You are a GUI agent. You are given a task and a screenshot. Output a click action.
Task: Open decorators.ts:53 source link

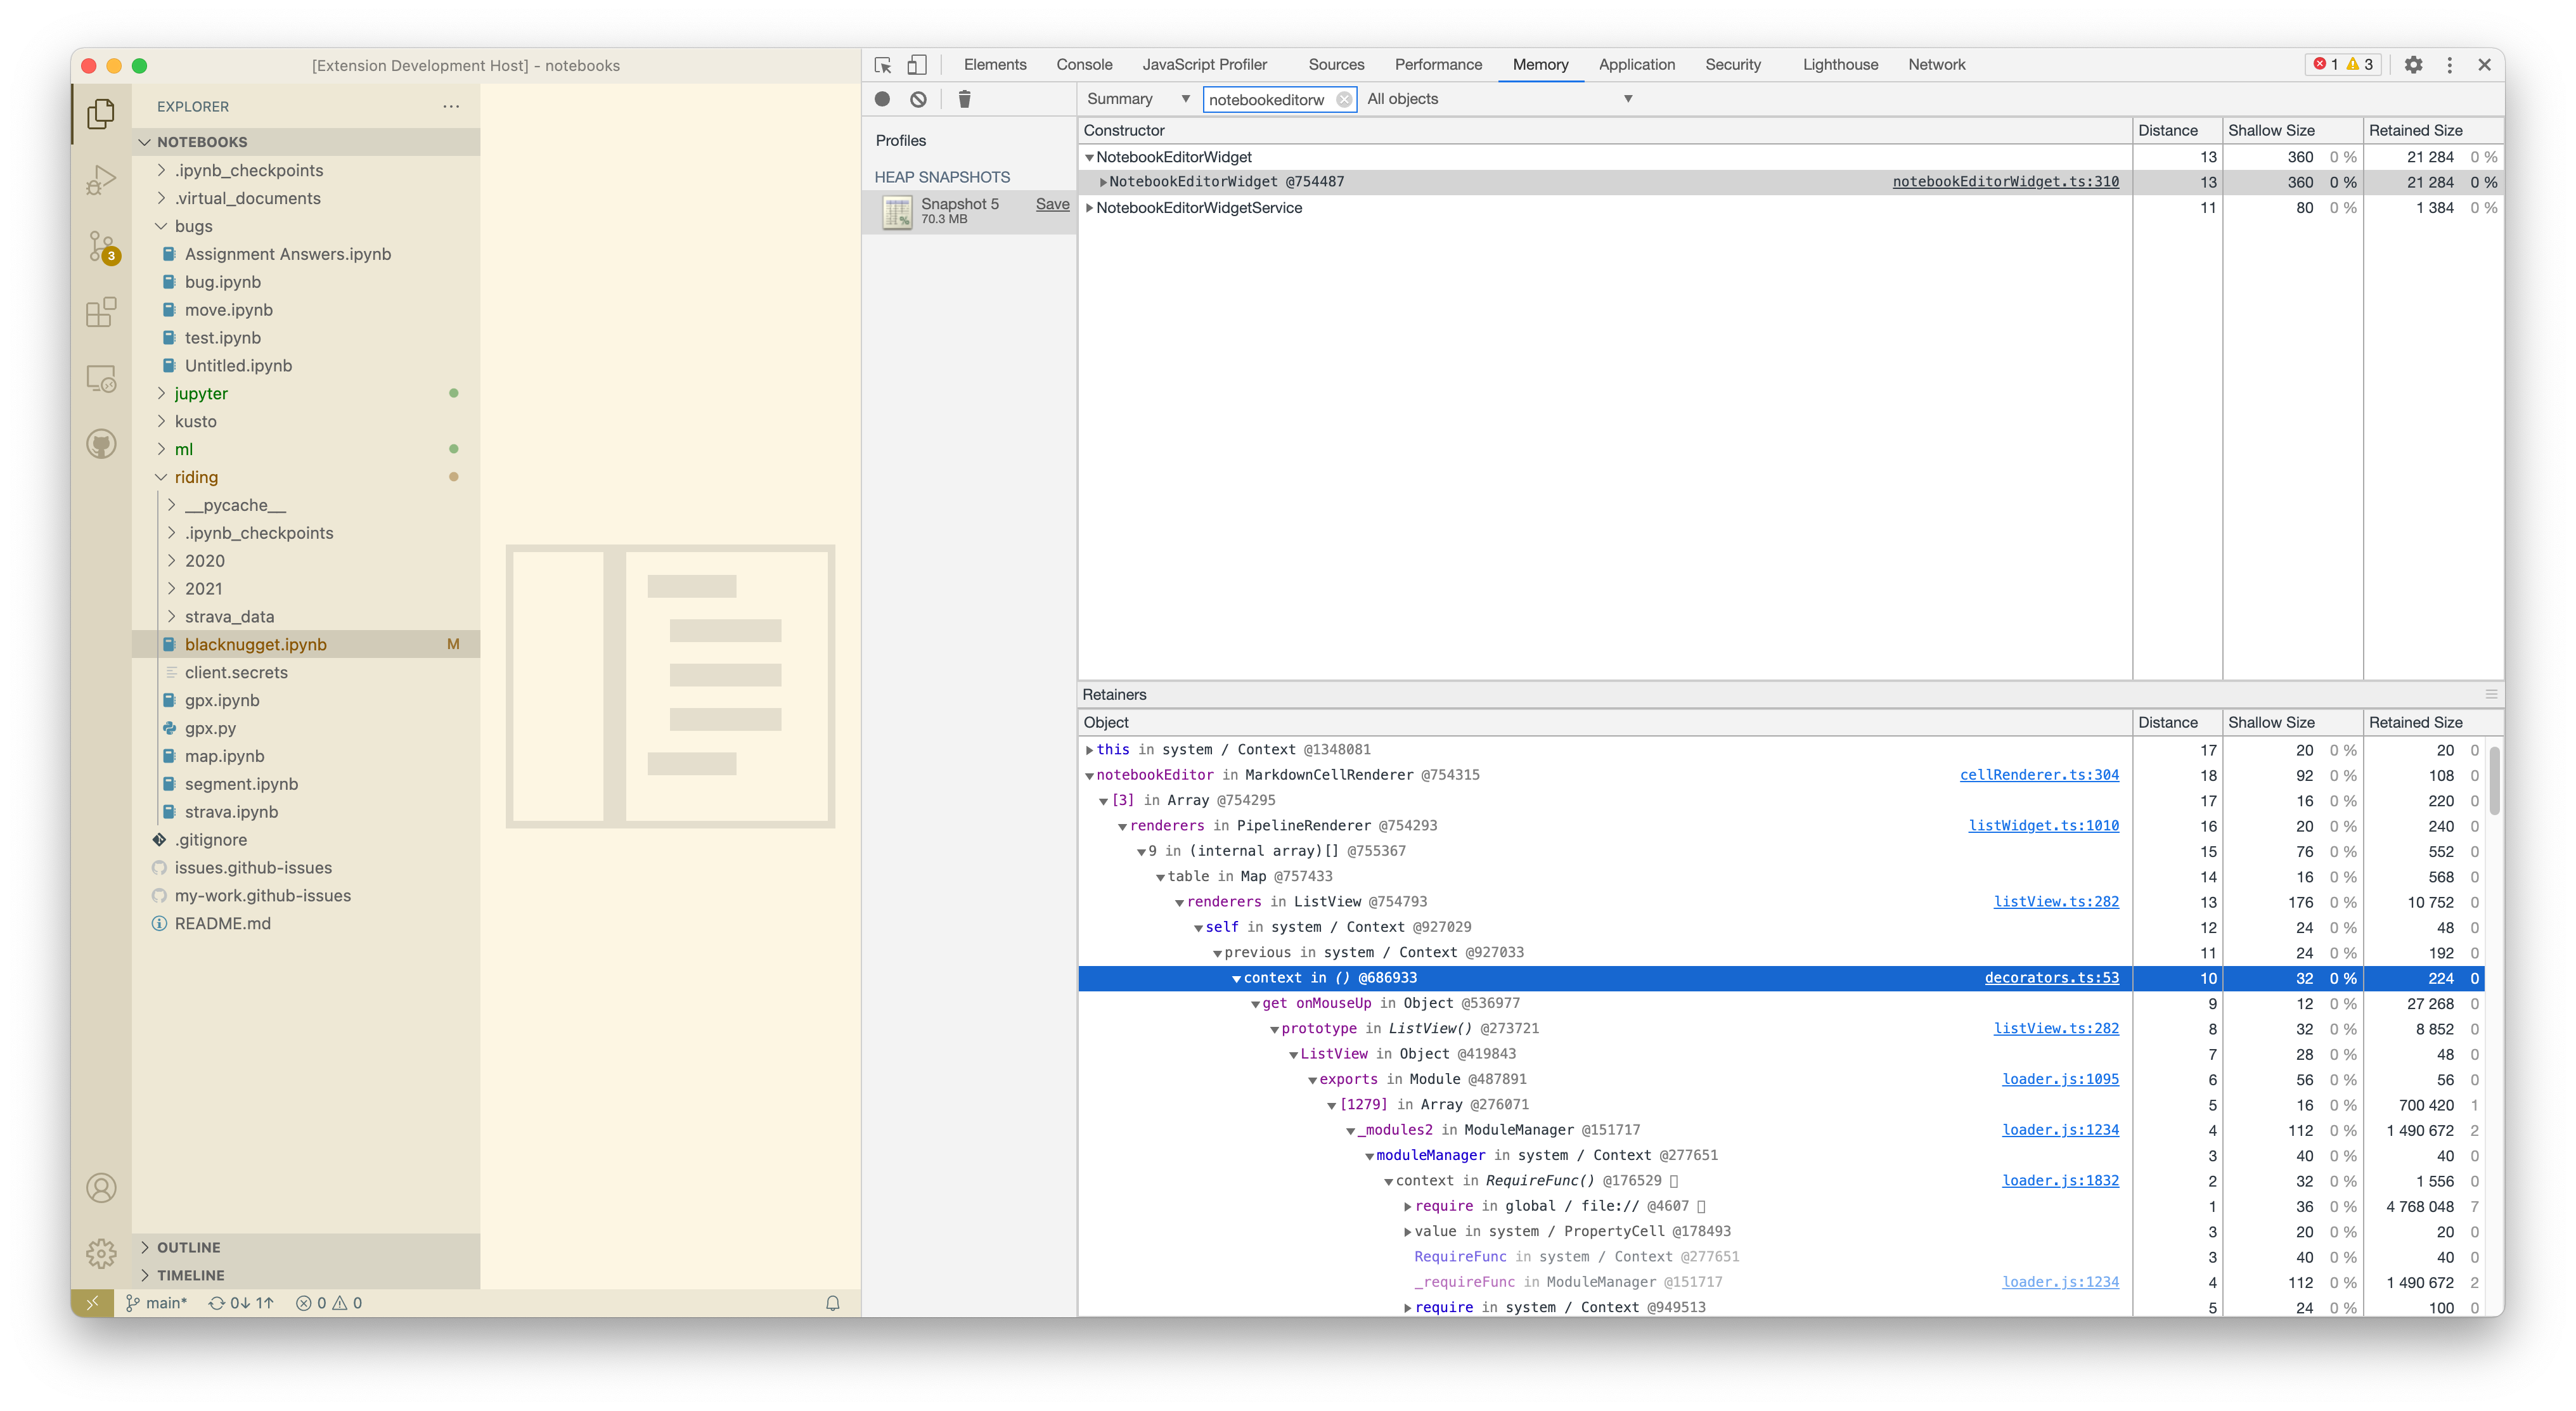(x=2051, y=978)
